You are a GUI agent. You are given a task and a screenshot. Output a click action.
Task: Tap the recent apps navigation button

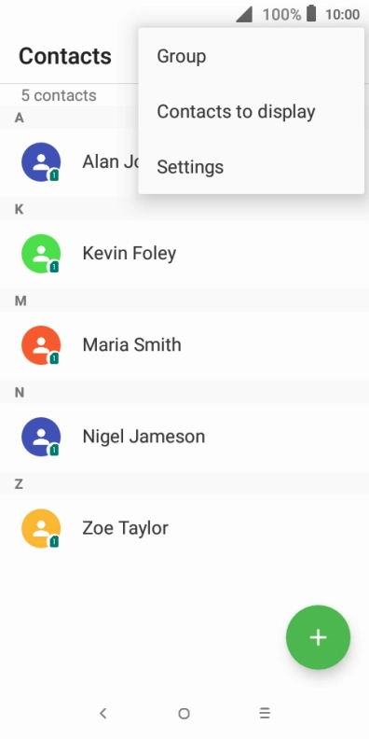coord(265,713)
